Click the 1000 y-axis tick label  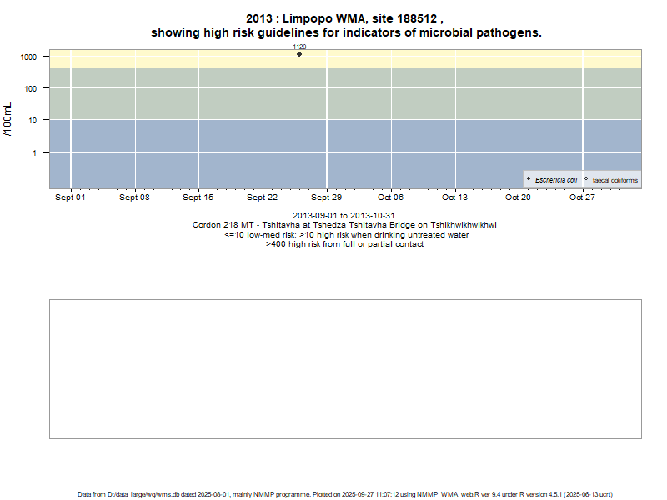[28, 57]
